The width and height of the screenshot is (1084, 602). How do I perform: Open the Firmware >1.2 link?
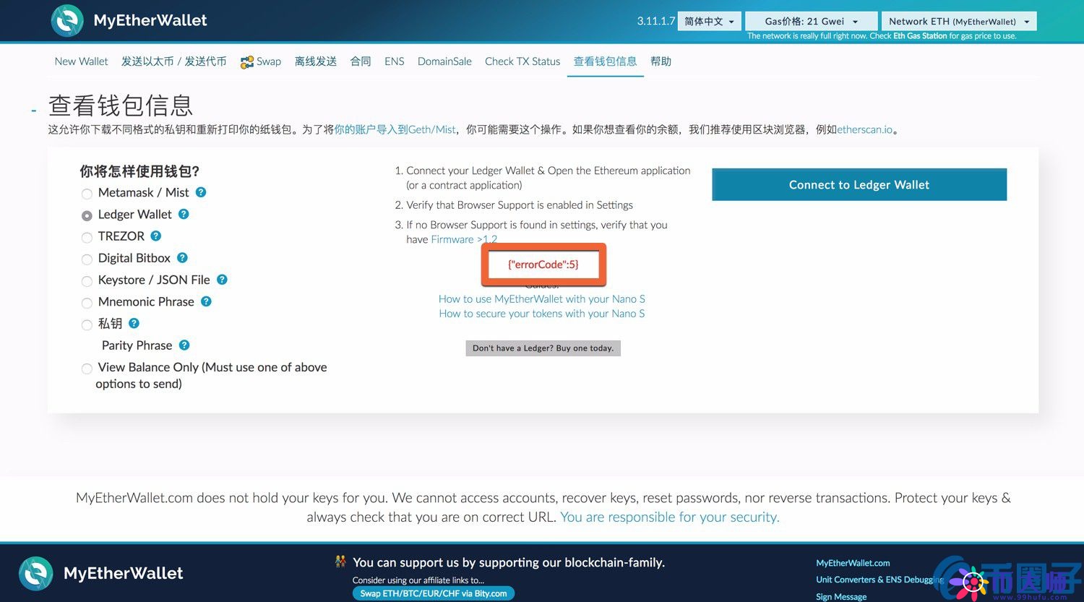tap(464, 239)
